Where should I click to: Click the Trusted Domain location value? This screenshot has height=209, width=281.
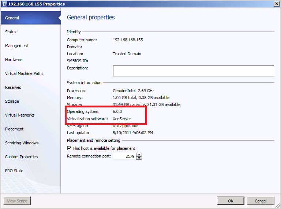tap(127, 54)
